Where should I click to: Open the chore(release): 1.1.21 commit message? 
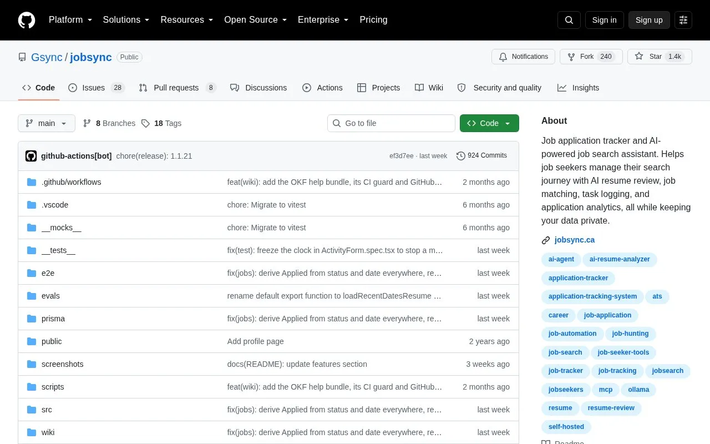click(x=154, y=156)
